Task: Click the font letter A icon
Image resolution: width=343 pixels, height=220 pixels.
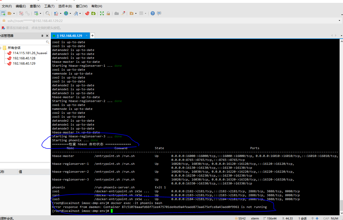Action: (x=75, y=13)
